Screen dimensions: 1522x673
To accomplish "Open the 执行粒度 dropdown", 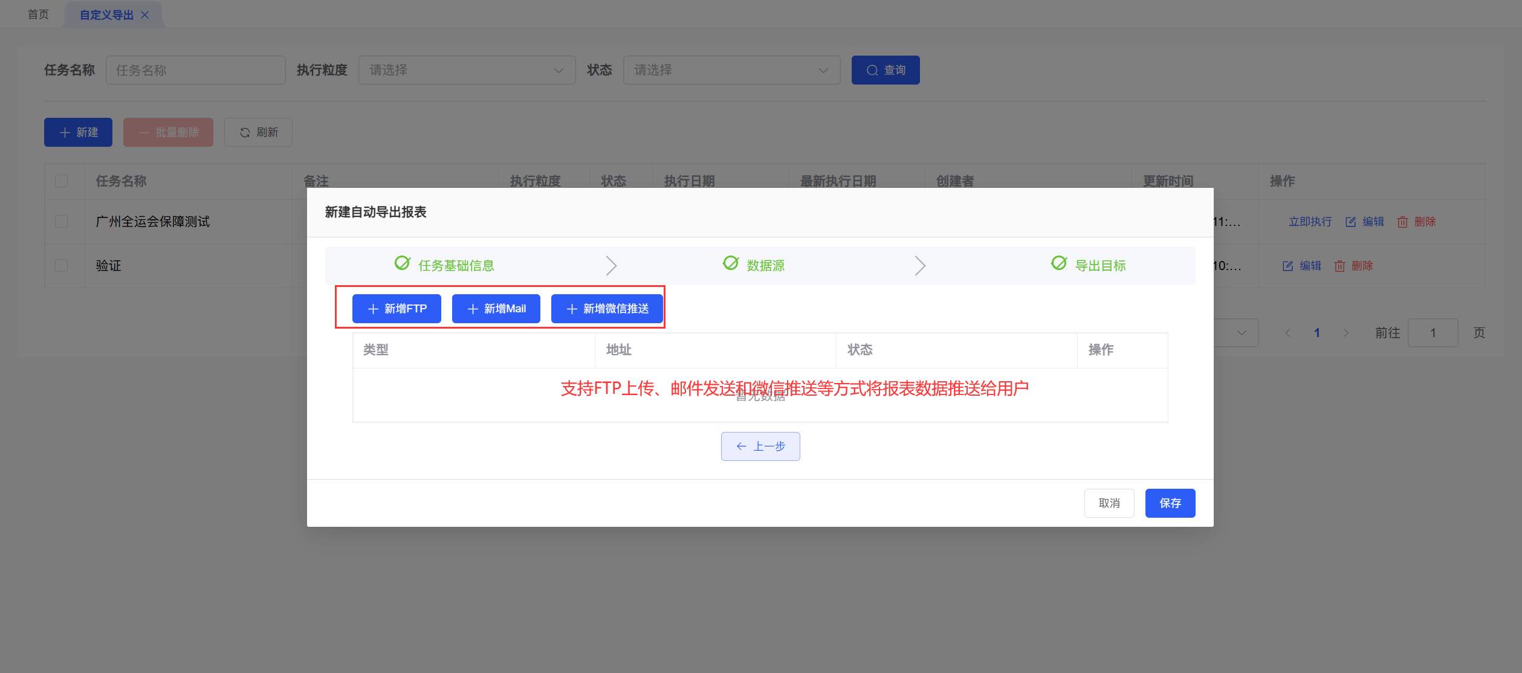I will click(x=467, y=70).
